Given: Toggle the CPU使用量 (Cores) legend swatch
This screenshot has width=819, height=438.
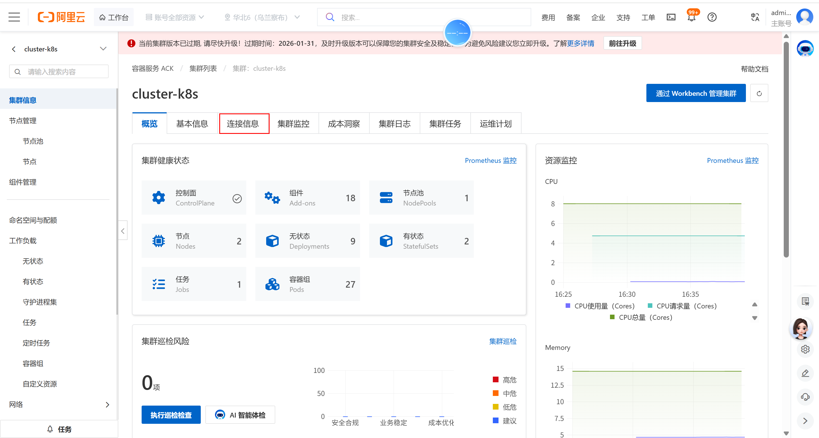Looking at the screenshot, I should tap(568, 306).
